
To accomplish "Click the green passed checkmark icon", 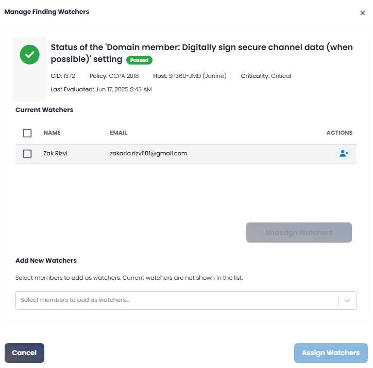I will pyautogui.click(x=29, y=55).
